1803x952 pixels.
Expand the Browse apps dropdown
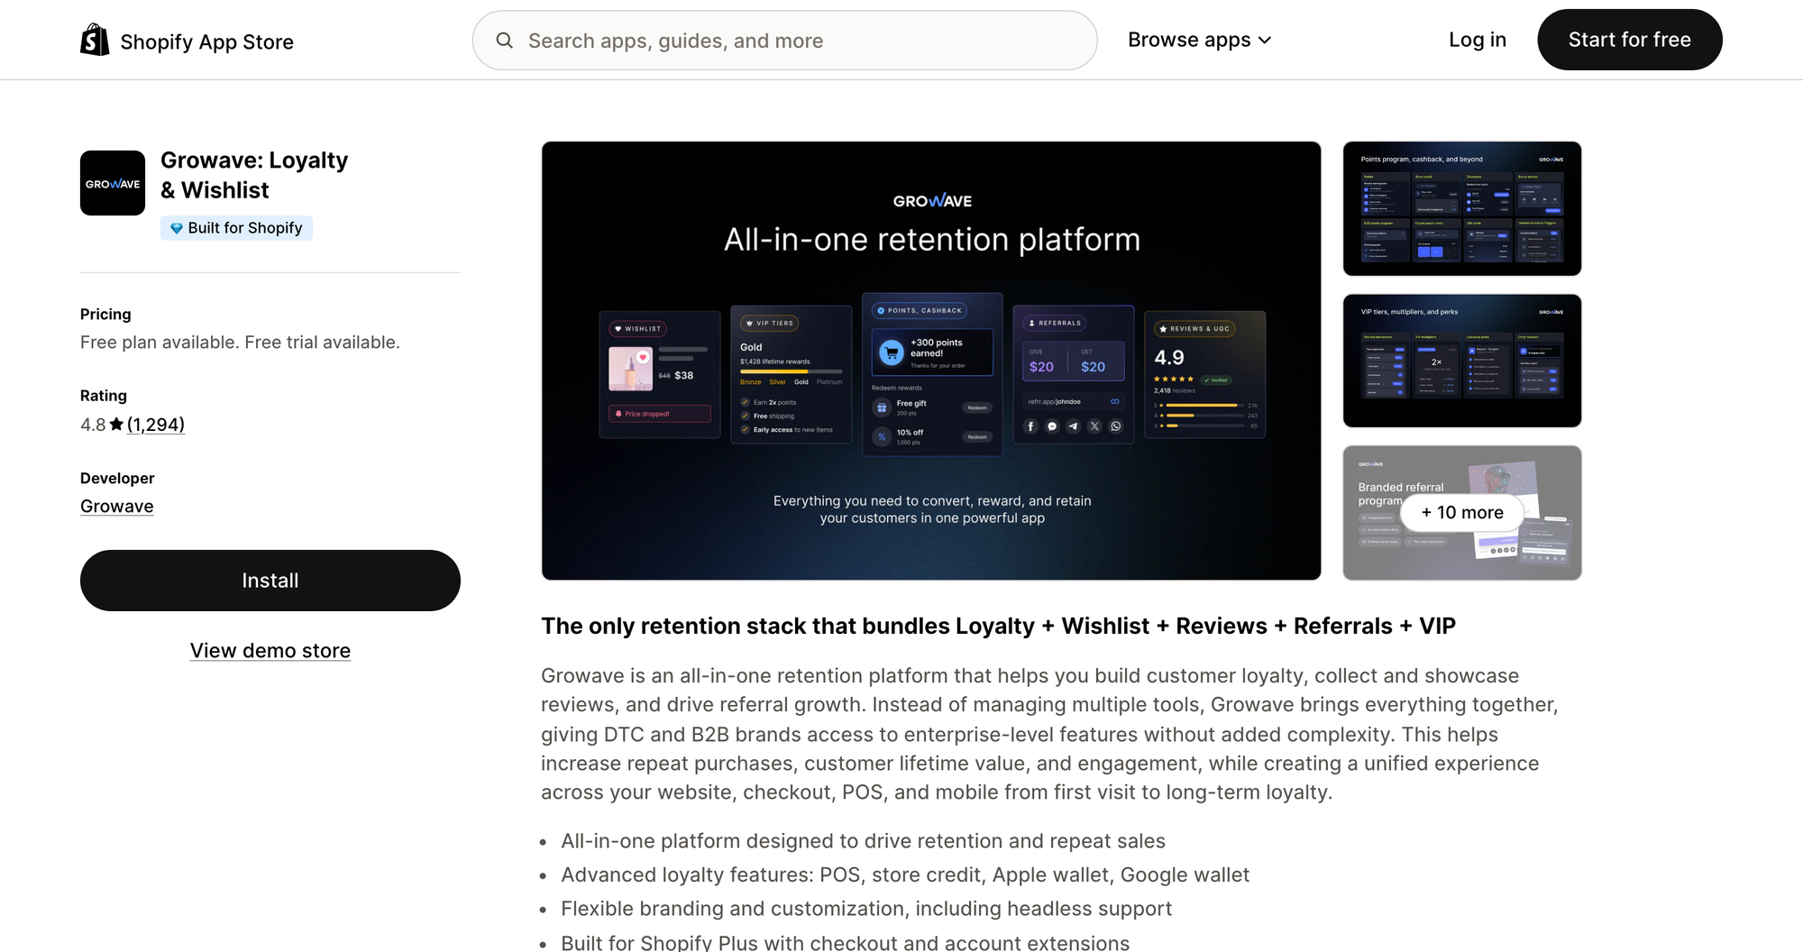pos(1199,40)
